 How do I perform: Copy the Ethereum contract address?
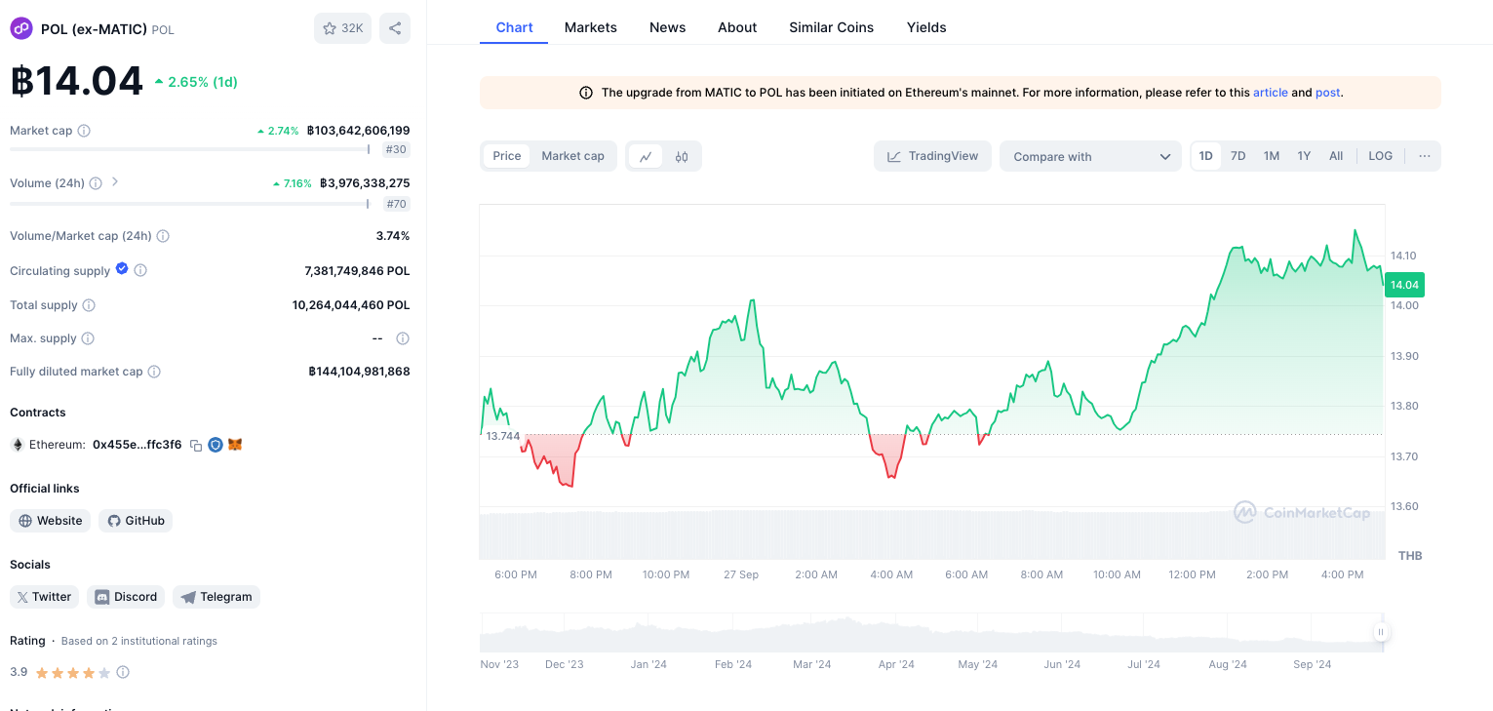[196, 445]
